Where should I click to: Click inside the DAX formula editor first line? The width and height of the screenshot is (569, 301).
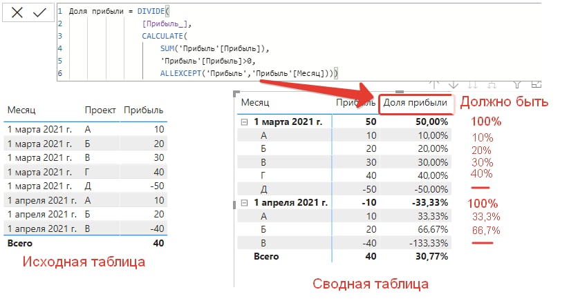click(299, 12)
